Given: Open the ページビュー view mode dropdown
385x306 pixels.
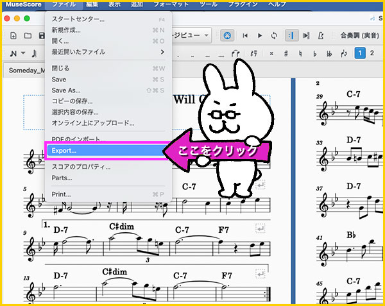Looking at the screenshot, I should 191,35.
